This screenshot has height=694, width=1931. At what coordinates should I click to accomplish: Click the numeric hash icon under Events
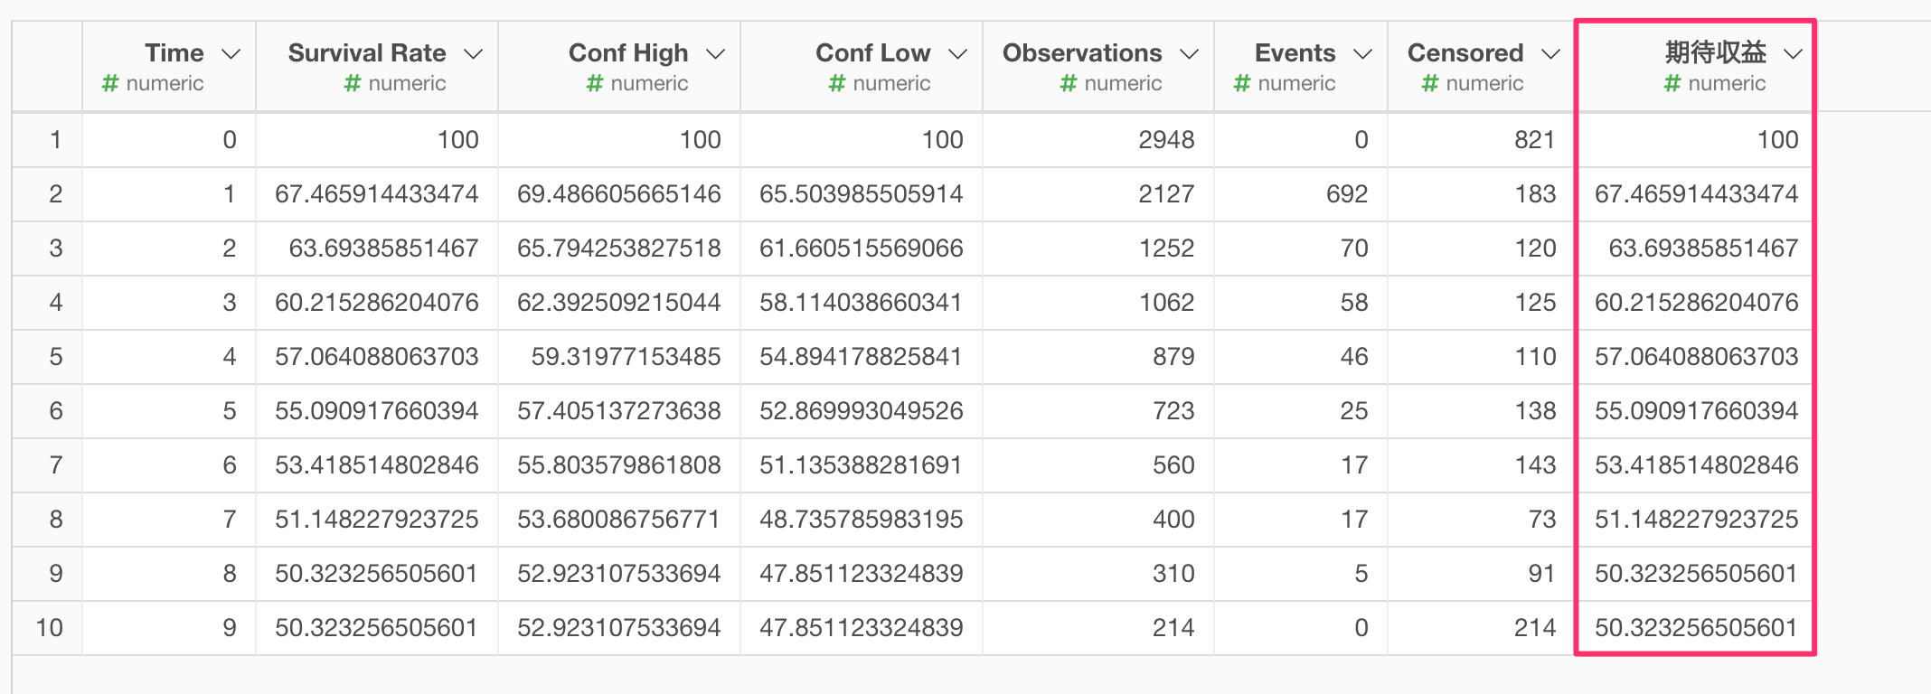coord(1242,84)
